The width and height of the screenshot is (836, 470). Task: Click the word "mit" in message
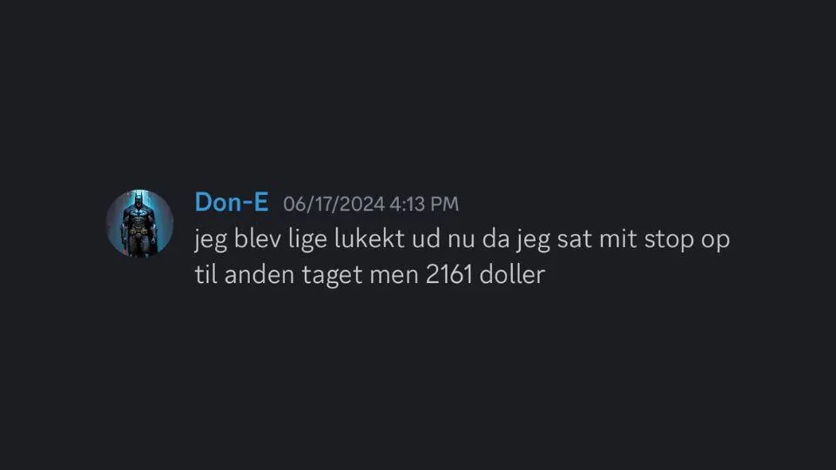click(618, 239)
